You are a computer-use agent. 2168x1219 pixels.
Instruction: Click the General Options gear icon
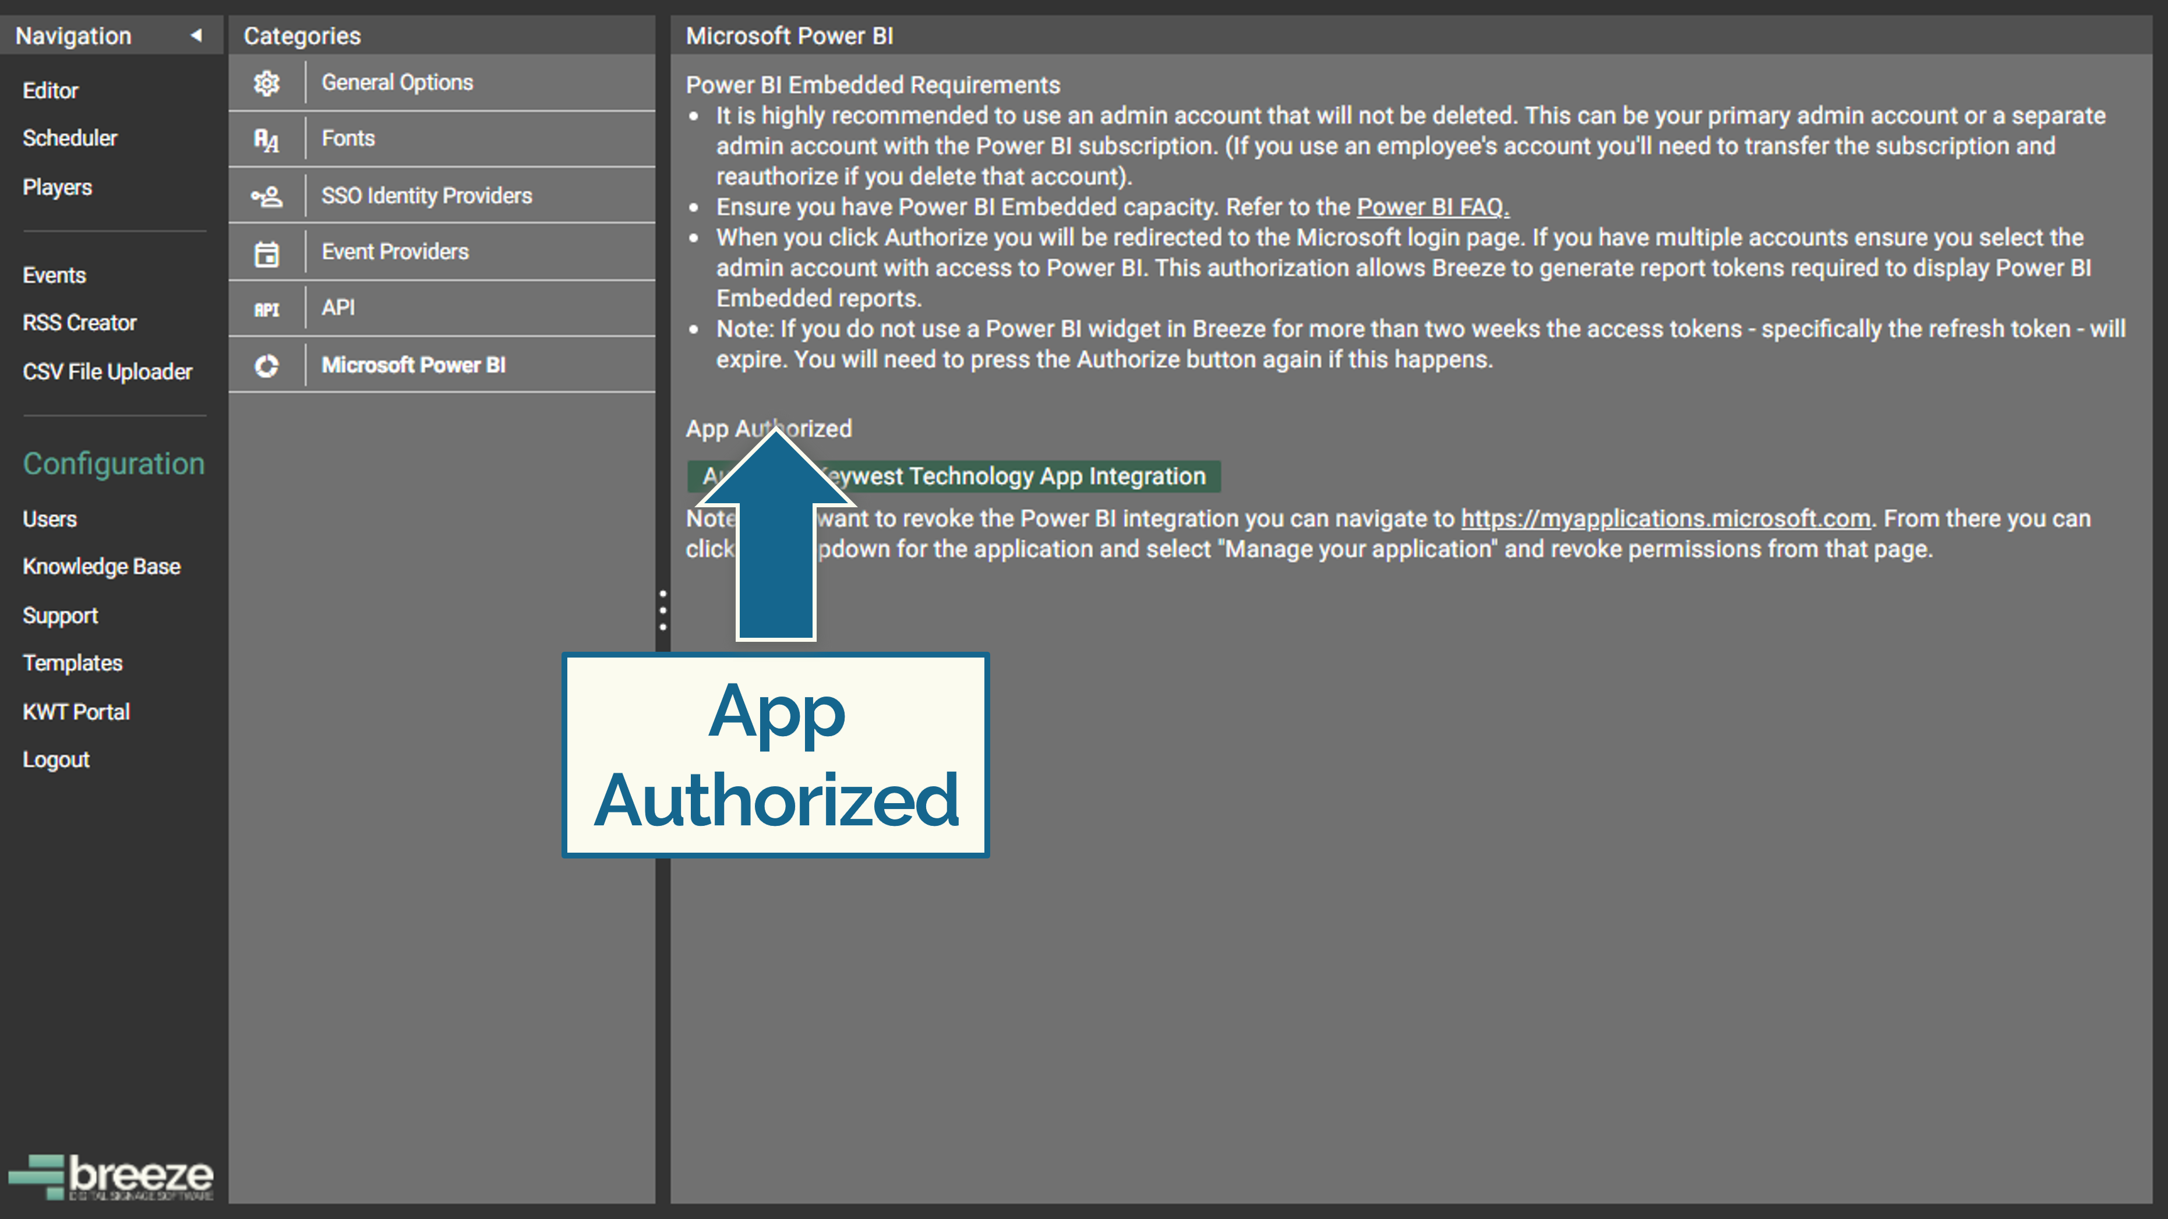pyautogui.click(x=267, y=83)
